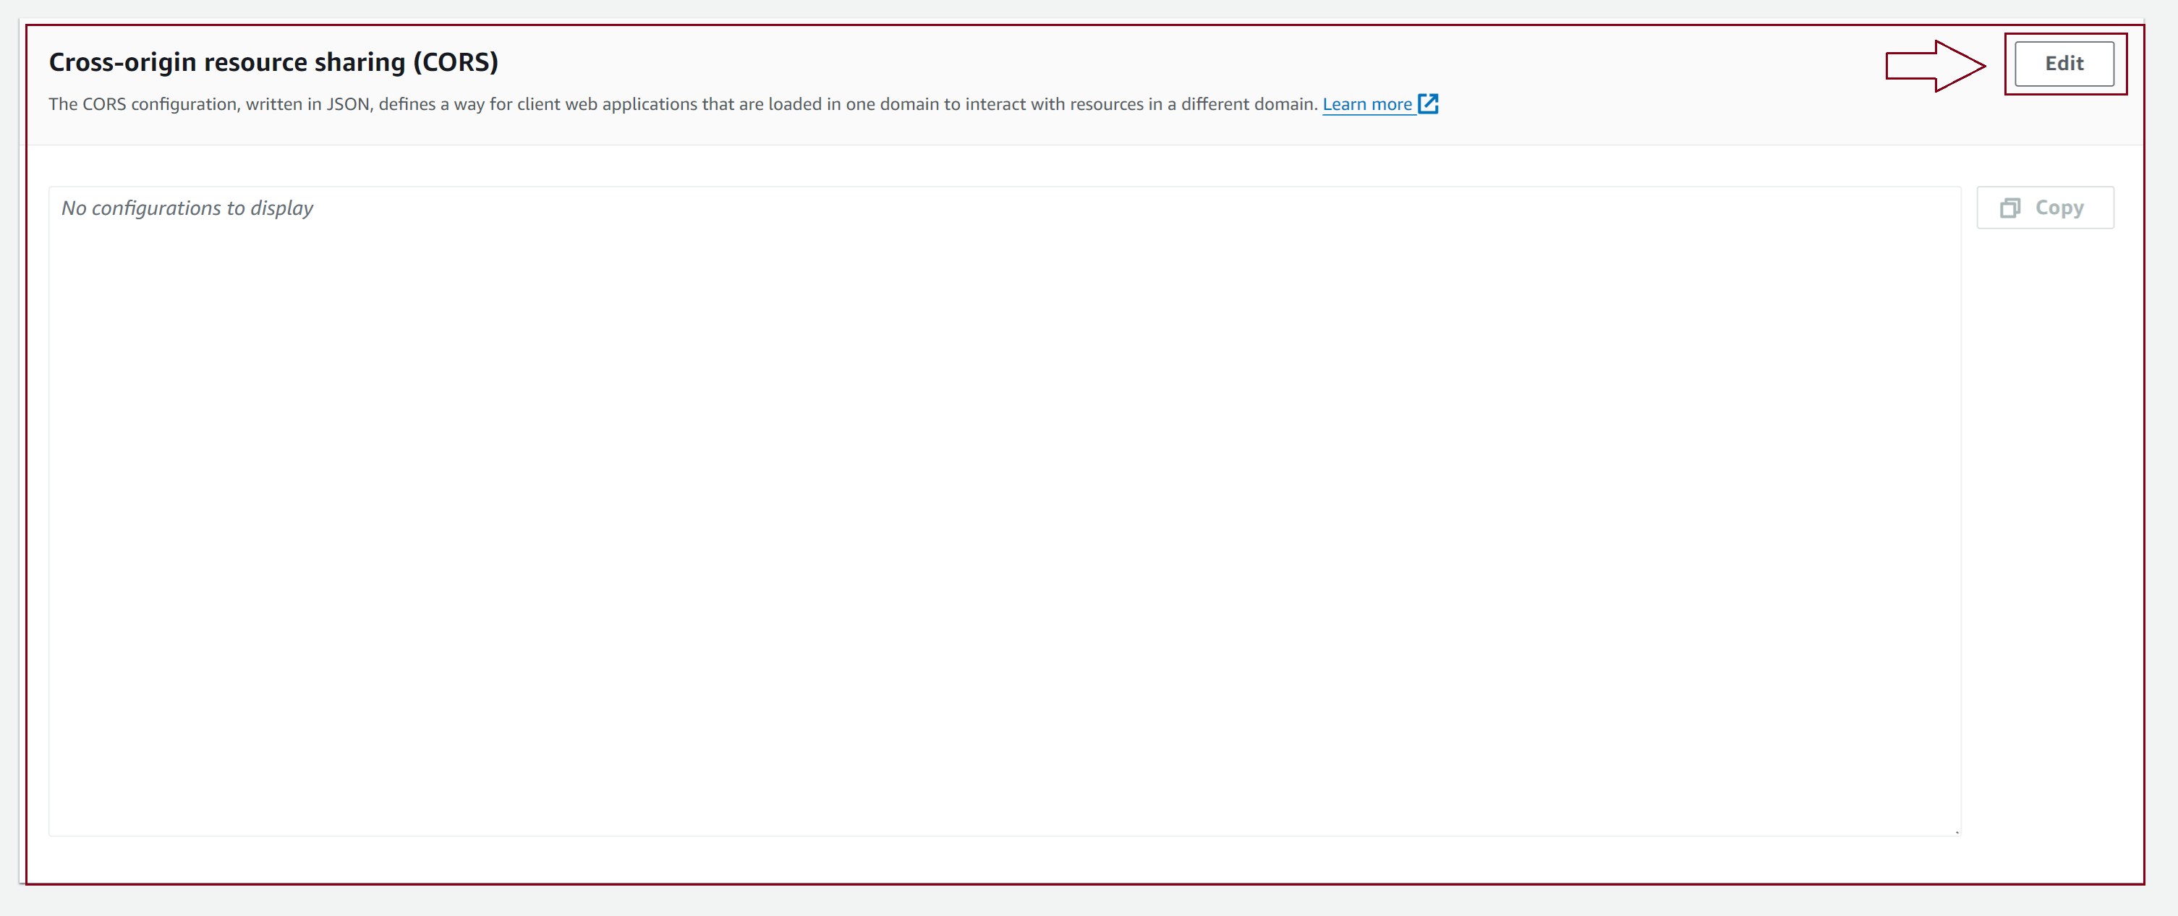Image resolution: width=2178 pixels, height=916 pixels.
Task: Click the copy icon in Copy button
Action: point(2009,208)
